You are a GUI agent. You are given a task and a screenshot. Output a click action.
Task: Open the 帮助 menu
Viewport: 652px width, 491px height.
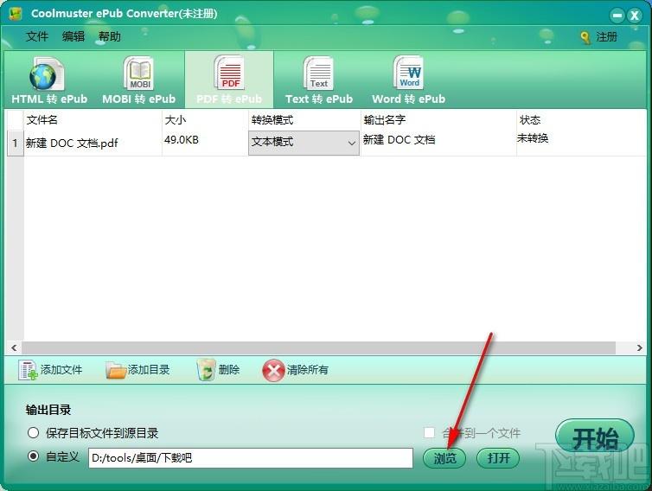pyautogui.click(x=109, y=36)
